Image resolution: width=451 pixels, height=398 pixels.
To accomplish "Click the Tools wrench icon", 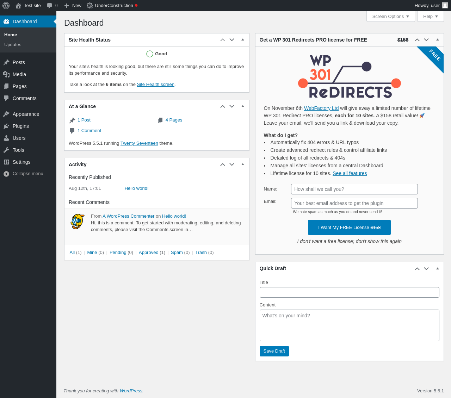I will [x=6, y=150].
